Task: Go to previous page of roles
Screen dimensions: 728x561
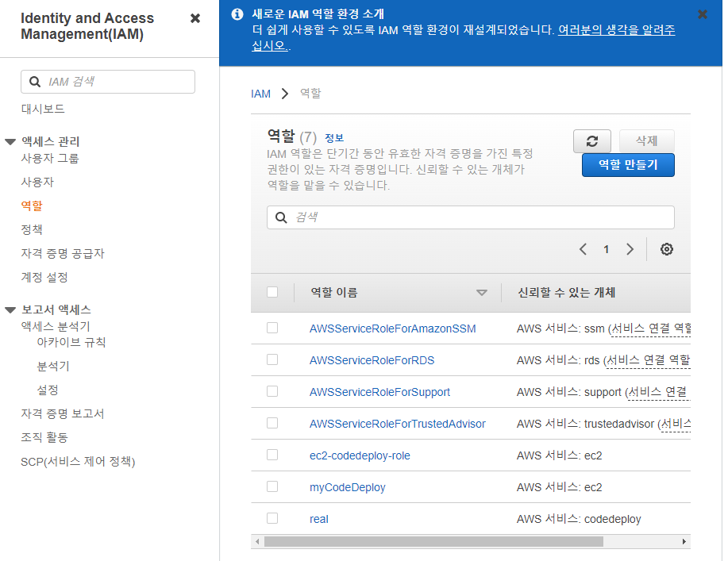Action: coord(584,249)
